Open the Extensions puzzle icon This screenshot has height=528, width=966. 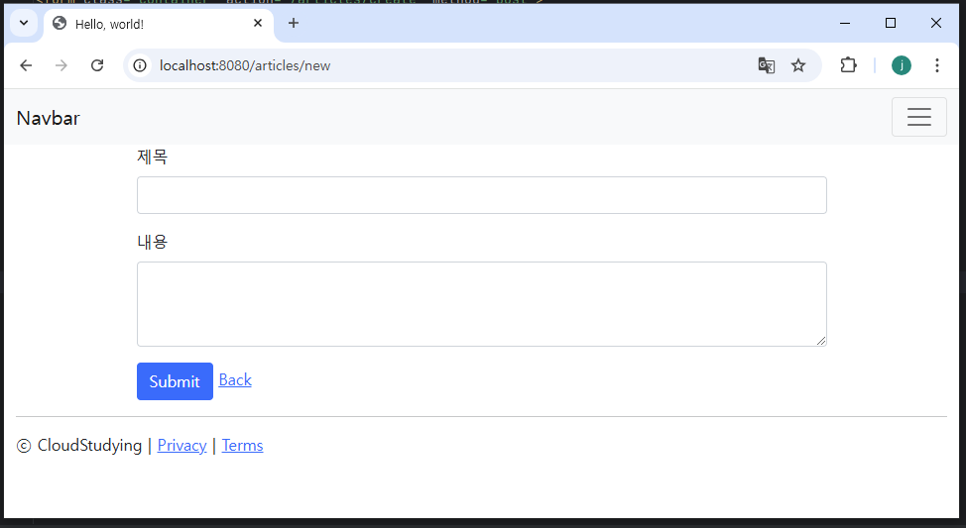click(x=848, y=65)
